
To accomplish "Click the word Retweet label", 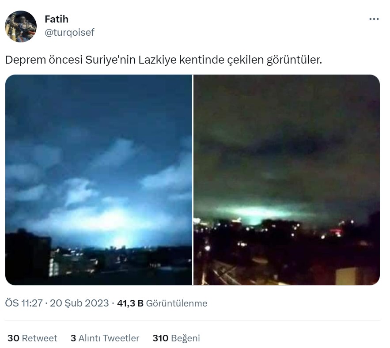I will [40, 338].
